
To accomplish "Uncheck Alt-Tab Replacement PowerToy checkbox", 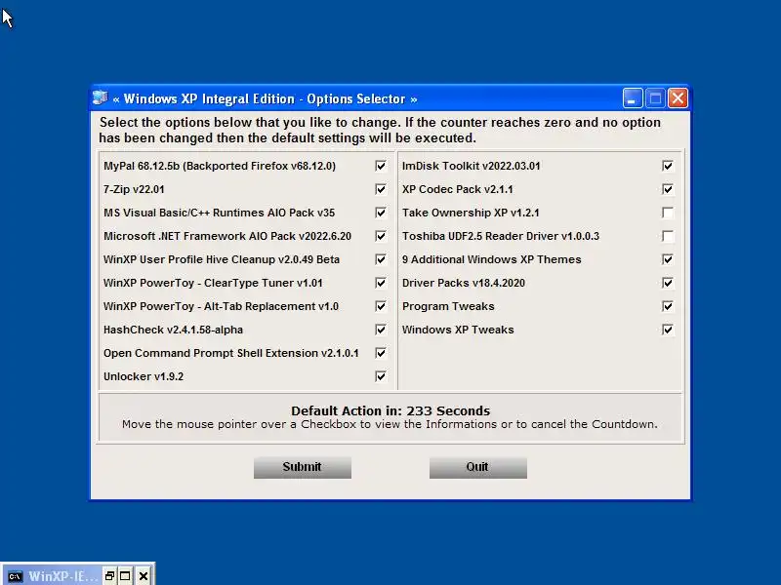I will (x=381, y=306).
